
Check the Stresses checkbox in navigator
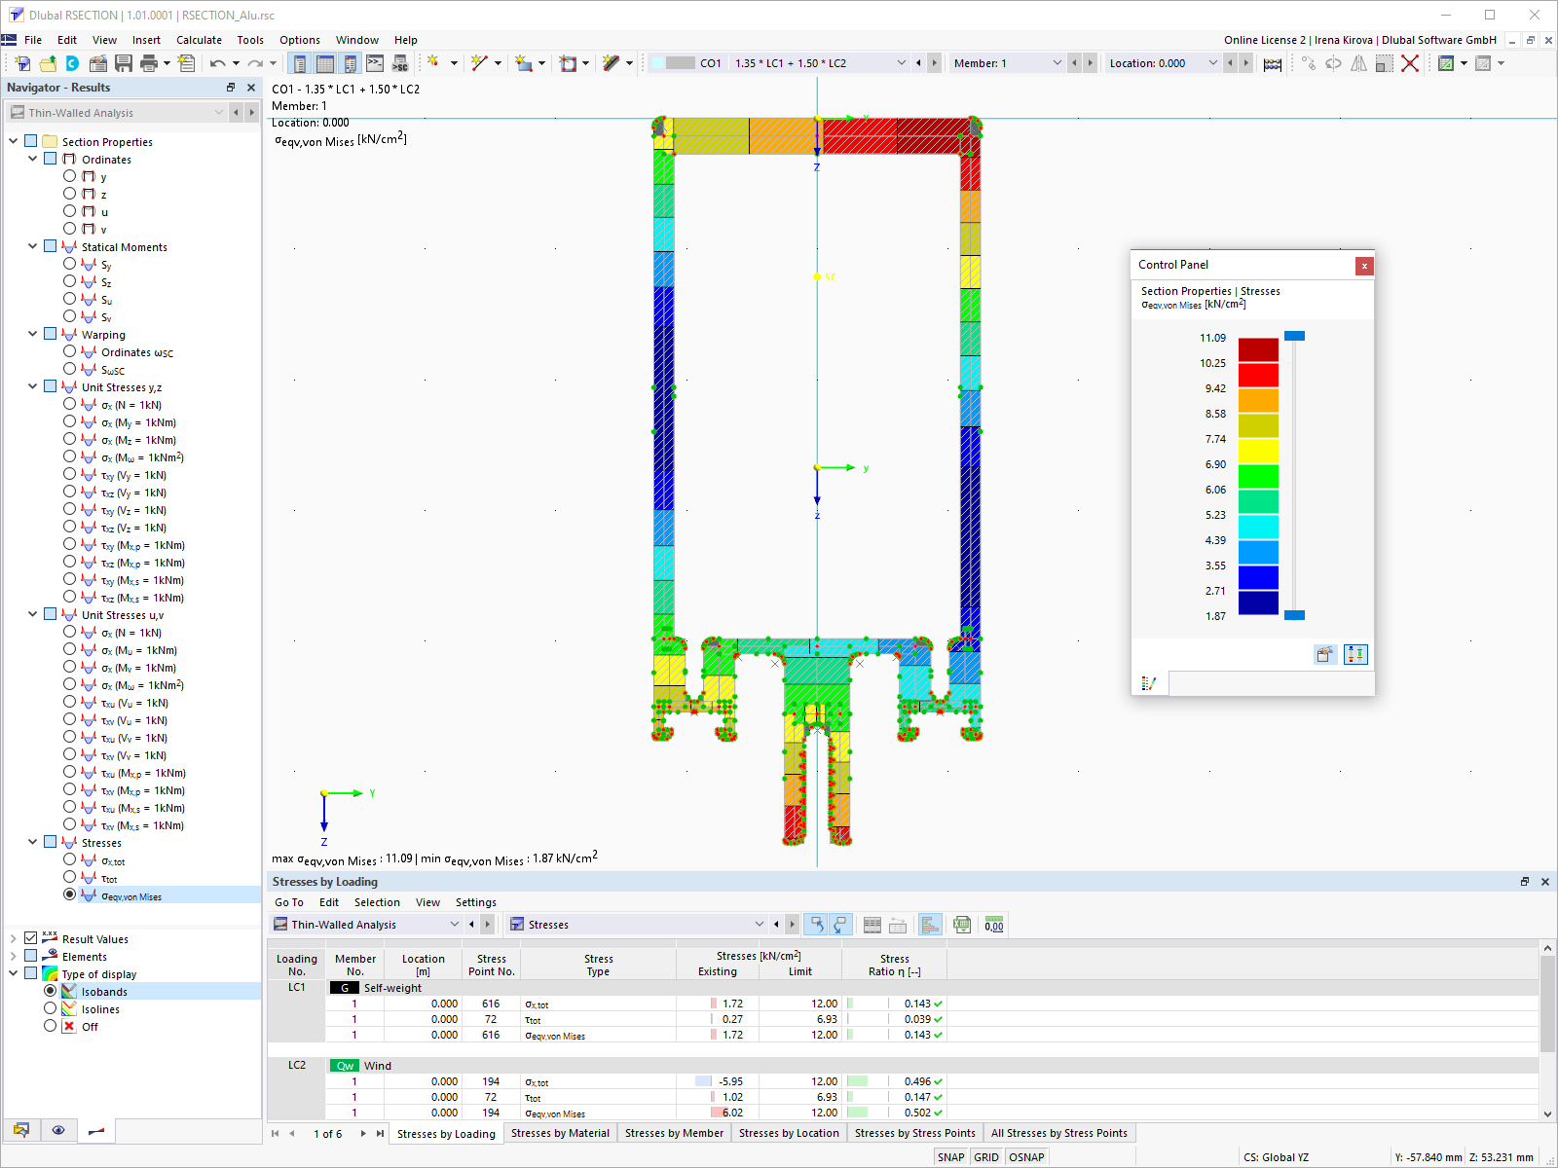(50, 841)
